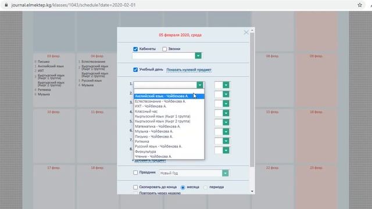Enable the Звонки checkbox
Viewport: 372px width, 209px height.
[x=164, y=49]
